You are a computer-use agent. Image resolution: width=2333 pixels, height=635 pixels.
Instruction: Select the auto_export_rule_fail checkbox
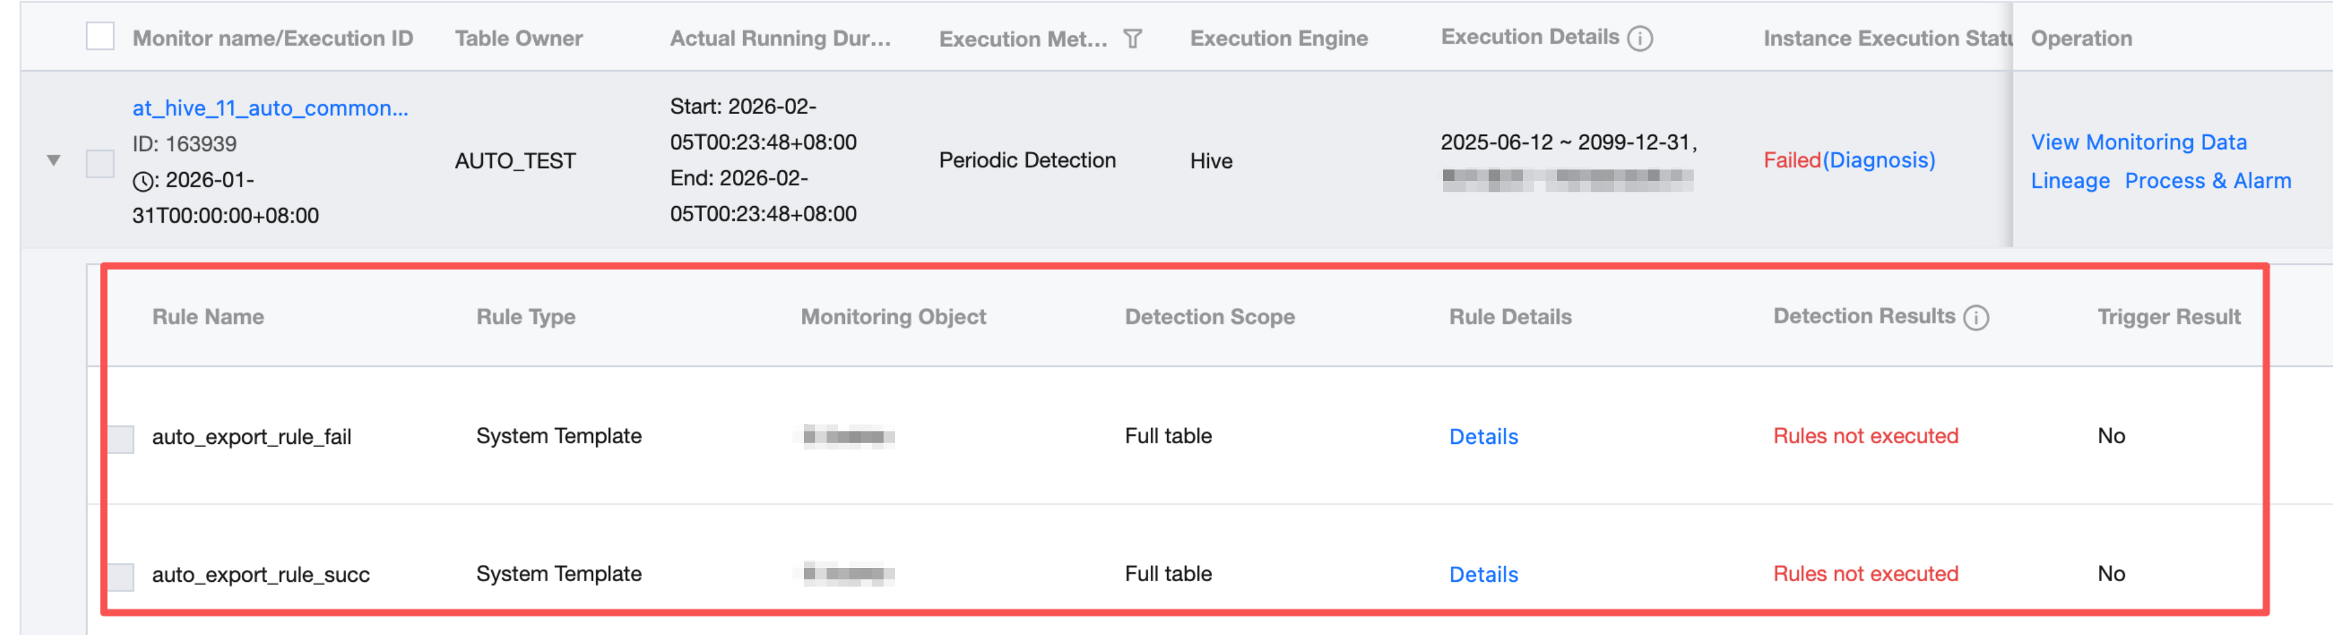(x=120, y=439)
